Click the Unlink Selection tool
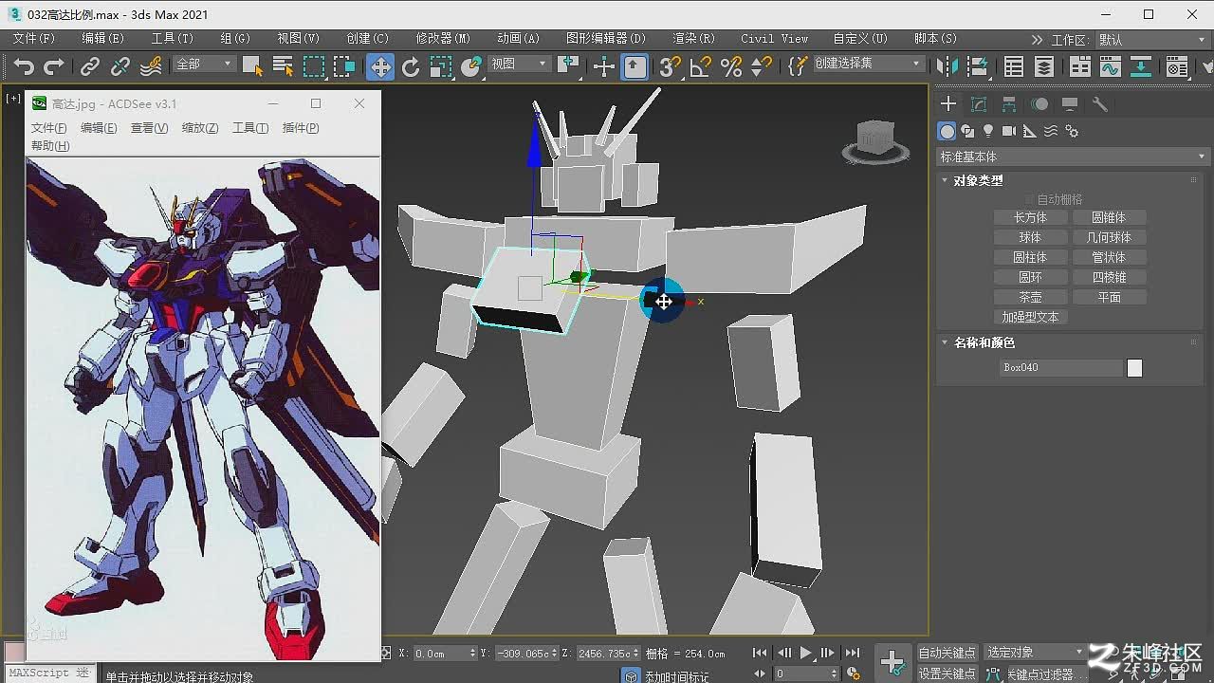The width and height of the screenshot is (1214, 683). click(120, 66)
